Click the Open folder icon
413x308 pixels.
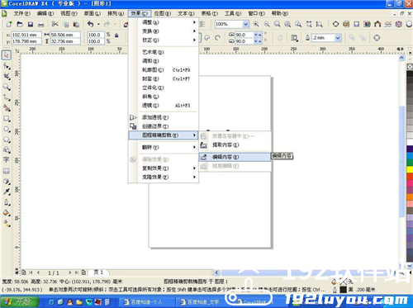point(20,24)
